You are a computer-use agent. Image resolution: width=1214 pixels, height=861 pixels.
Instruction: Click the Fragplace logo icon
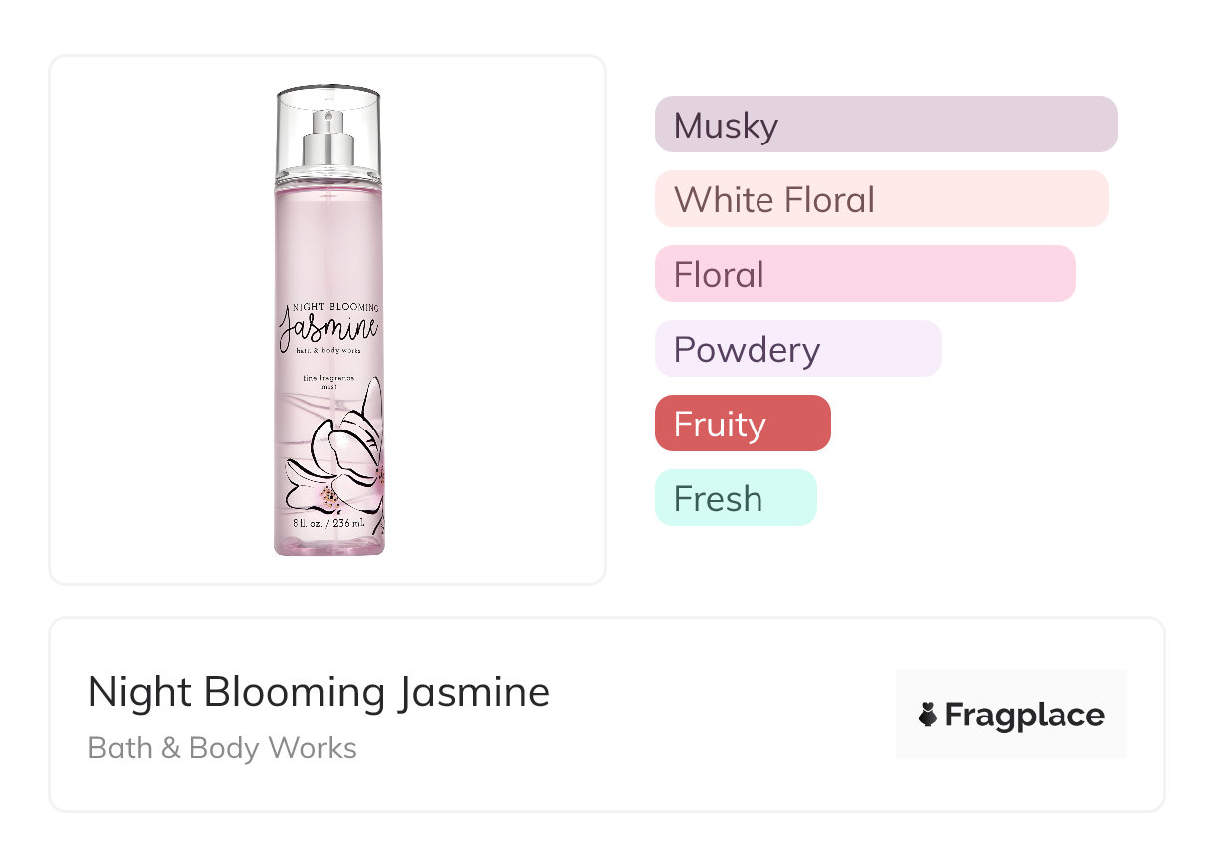928,715
